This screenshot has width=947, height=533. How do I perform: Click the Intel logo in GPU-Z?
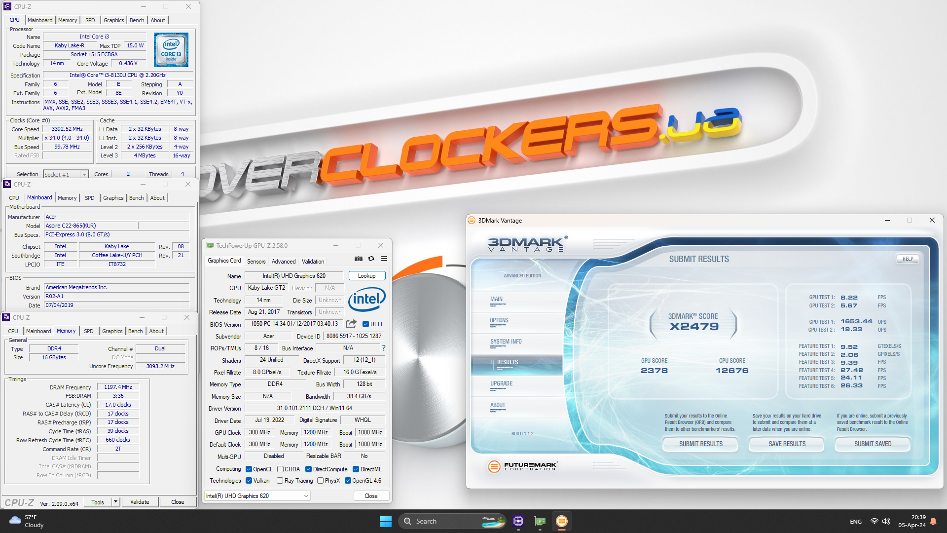(366, 299)
